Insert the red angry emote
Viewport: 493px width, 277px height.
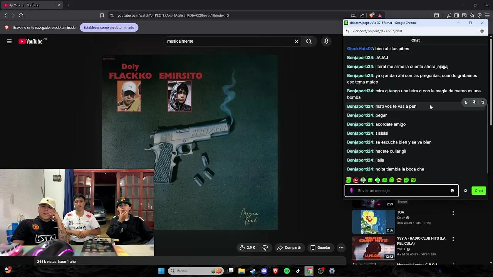[356, 180]
